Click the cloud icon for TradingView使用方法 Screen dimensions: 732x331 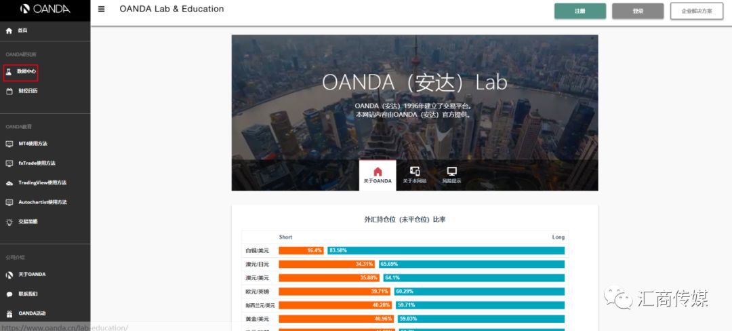[9, 183]
